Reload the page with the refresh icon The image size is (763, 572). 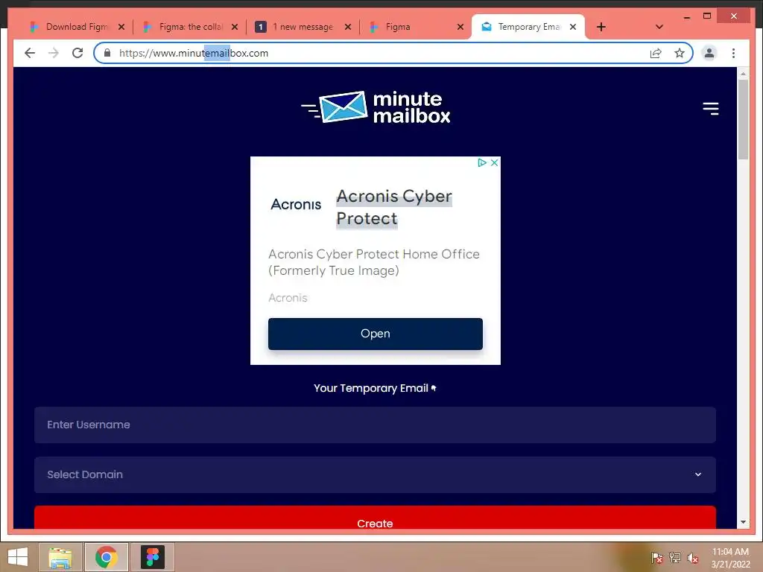coord(77,53)
